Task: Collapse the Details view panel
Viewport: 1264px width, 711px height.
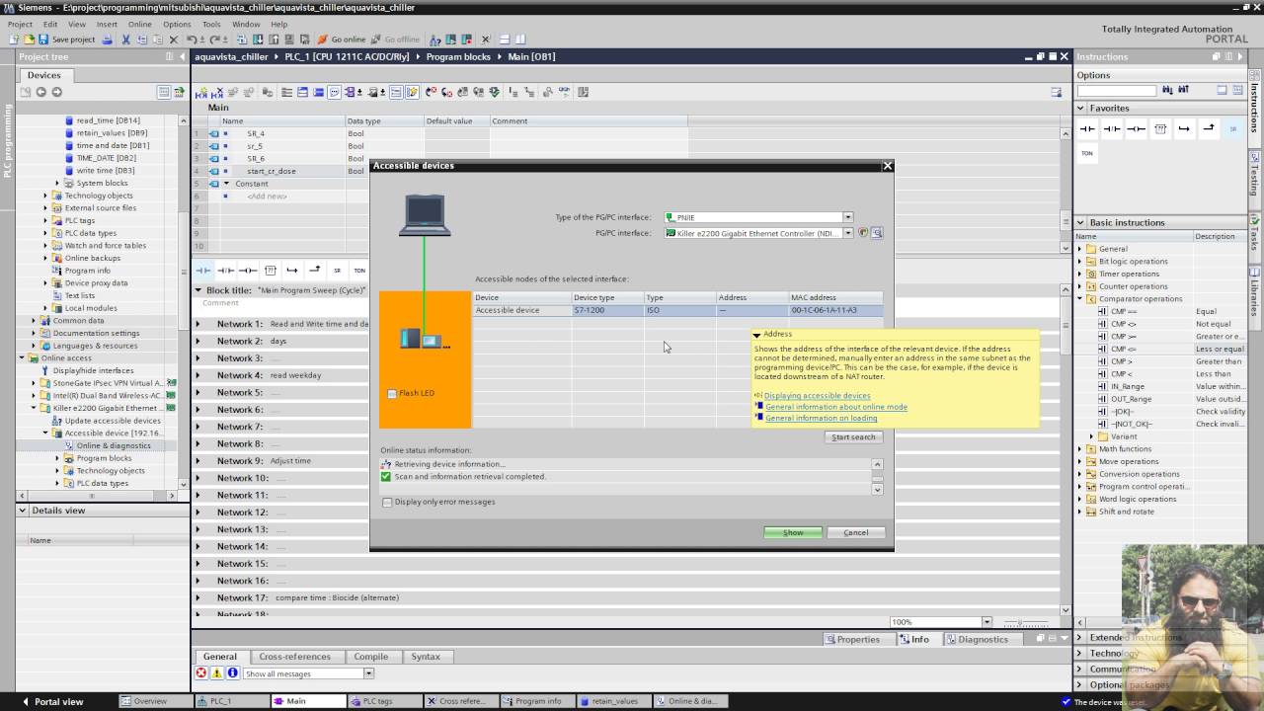Action: tap(22, 511)
